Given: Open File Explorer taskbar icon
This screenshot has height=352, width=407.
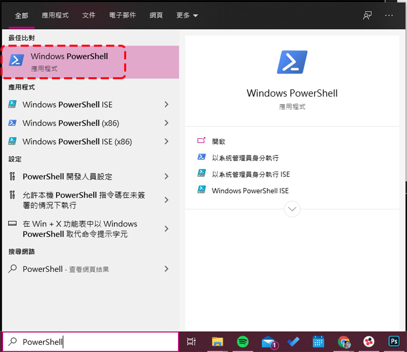Looking at the screenshot, I should click(x=217, y=342).
